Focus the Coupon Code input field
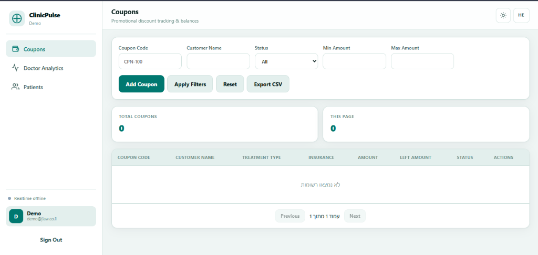The image size is (538, 255). [x=150, y=61]
